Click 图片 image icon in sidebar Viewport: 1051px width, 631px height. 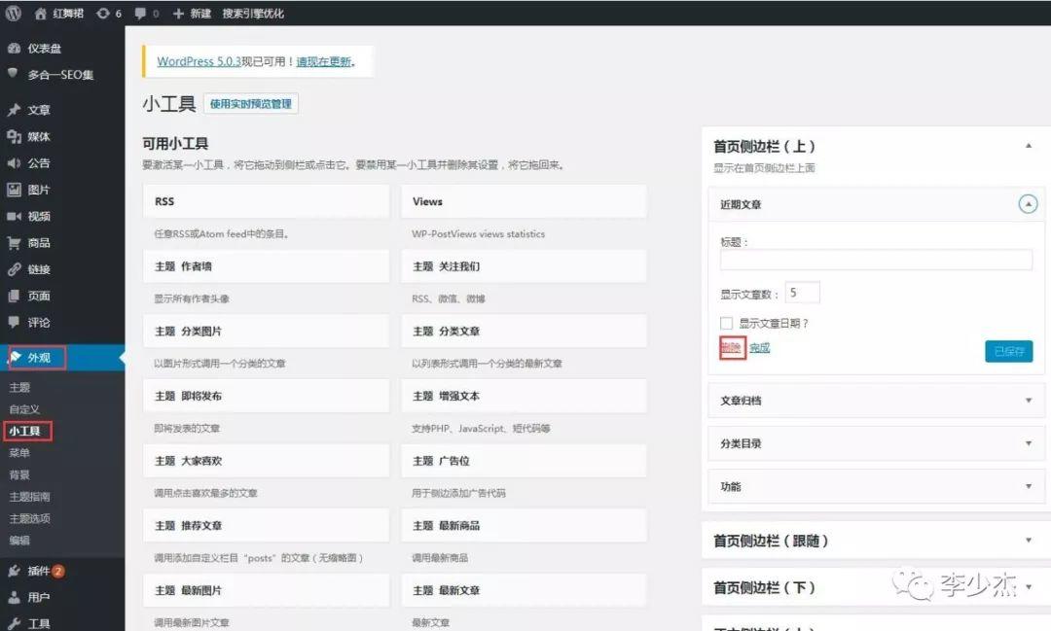point(14,190)
